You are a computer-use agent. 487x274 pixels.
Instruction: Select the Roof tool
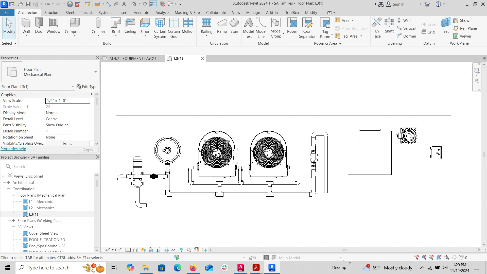116,27
